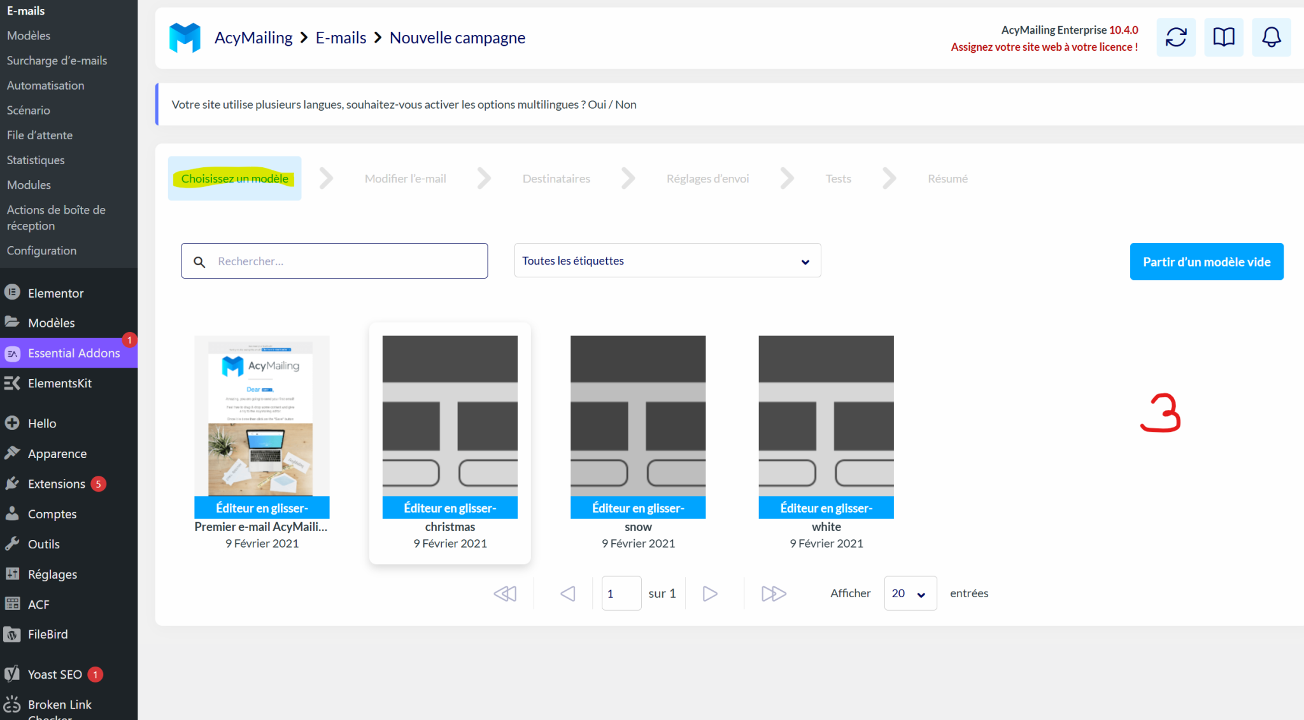Select the Résumé step

(947, 179)
